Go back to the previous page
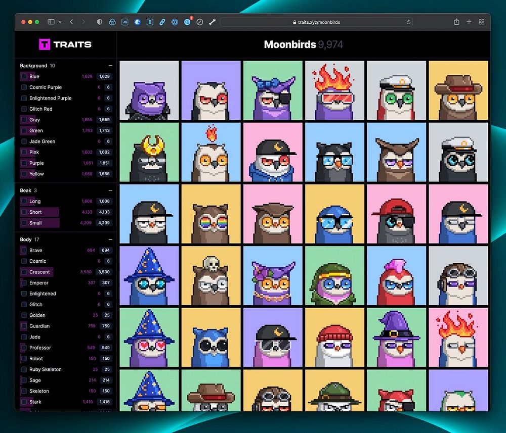Screen dimensions: 506x433 coord(71,22)
